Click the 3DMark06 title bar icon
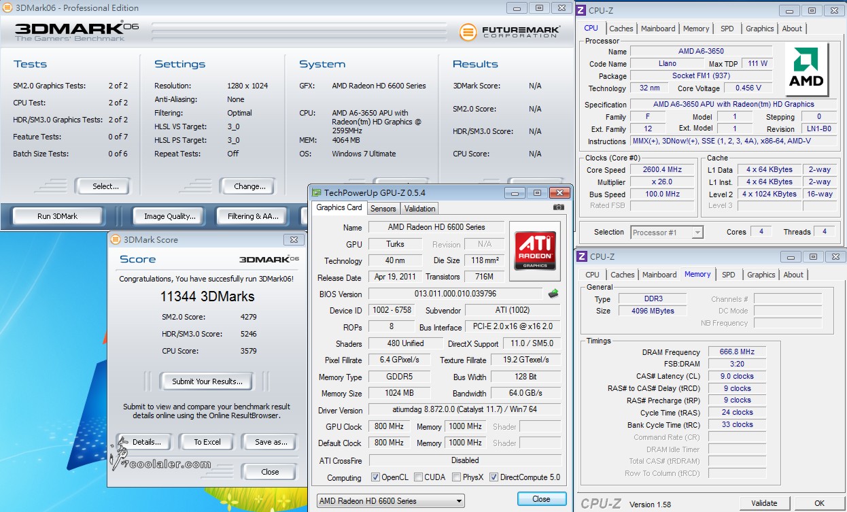Viewport: 847px width, 512px height. coord(8,8)
